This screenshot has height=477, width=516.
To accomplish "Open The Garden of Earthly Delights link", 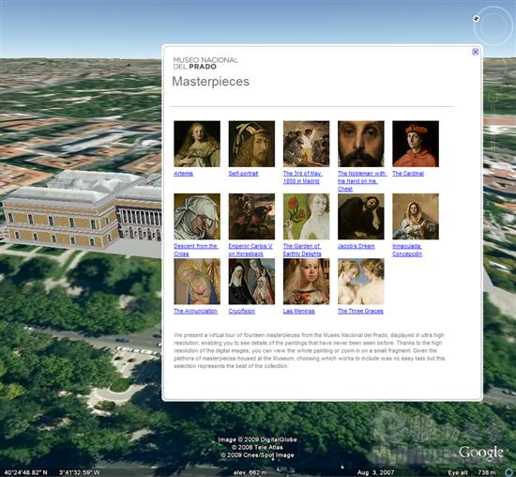I will pos(302,250).
